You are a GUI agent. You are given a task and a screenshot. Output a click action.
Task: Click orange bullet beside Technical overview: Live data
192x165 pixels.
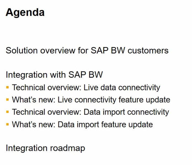click(7, 88)
